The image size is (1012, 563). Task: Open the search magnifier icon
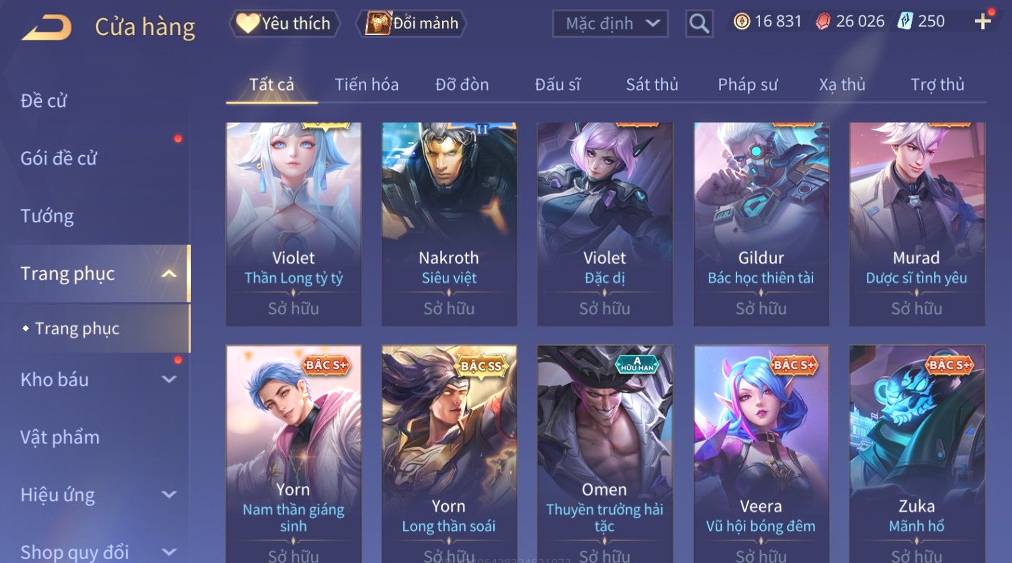click(x=699, y=24)
